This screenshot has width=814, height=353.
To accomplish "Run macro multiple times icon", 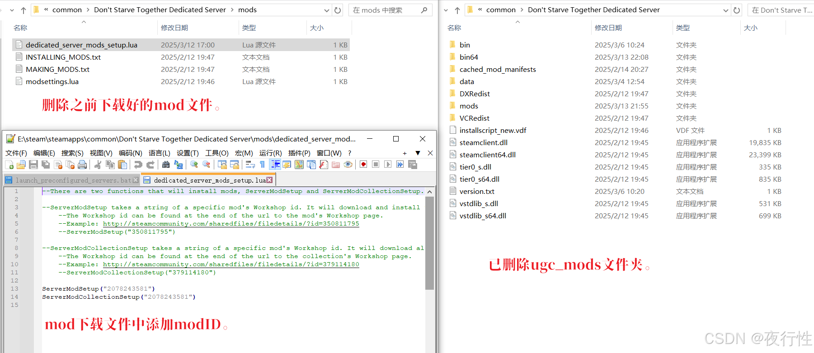I will (400, 165).
